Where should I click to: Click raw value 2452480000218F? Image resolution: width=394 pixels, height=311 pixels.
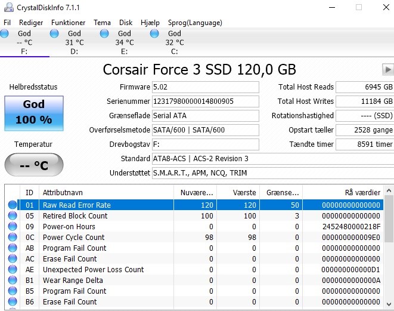[351, 227]
